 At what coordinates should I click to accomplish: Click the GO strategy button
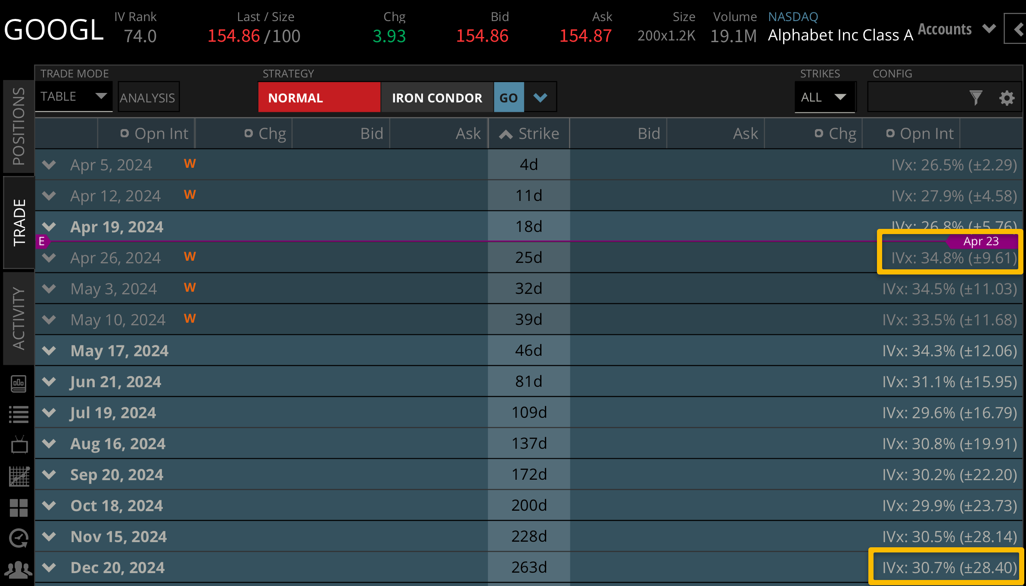click(x=508, y=98)
